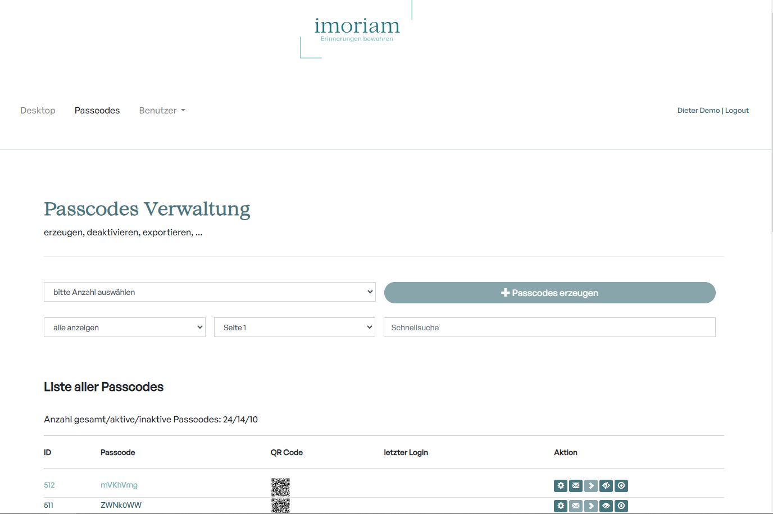Image resolution: width=773 pixels, height=514 pixels.
Task: Click the envelope mail icon in row 511
Action: coord(575,506)
